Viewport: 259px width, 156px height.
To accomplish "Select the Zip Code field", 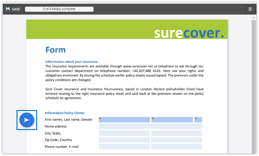I will 124,140.
